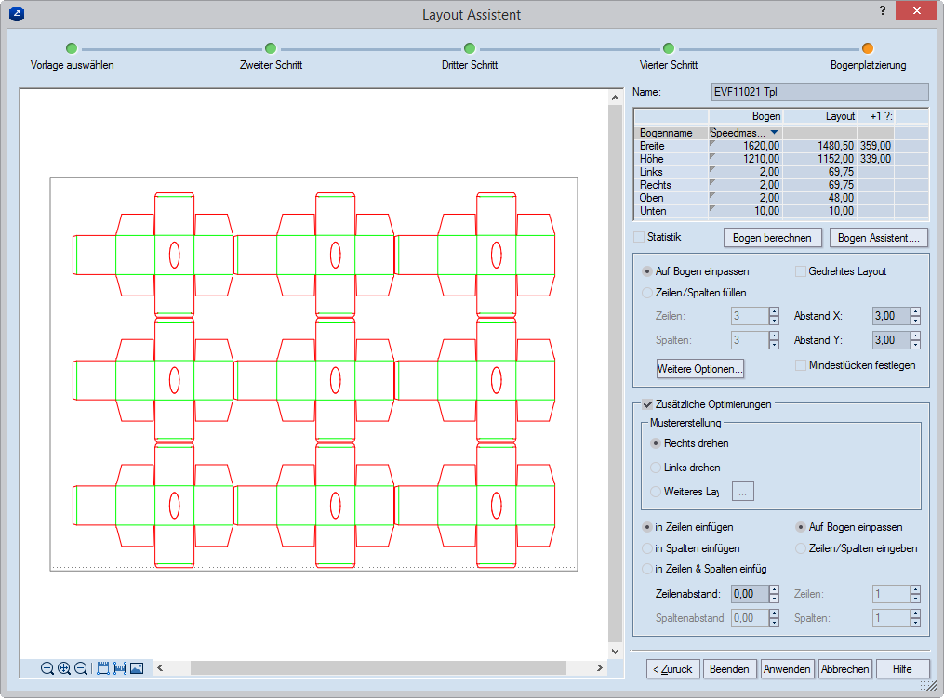The height and width of the screenshot is (698, 944).
Task: Uncheck Zusätzliche Optimierungen
Action: tap(648, 404)
